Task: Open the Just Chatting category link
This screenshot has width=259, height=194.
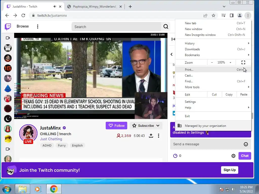Action: pyautogui.click(x=51, y=139)
